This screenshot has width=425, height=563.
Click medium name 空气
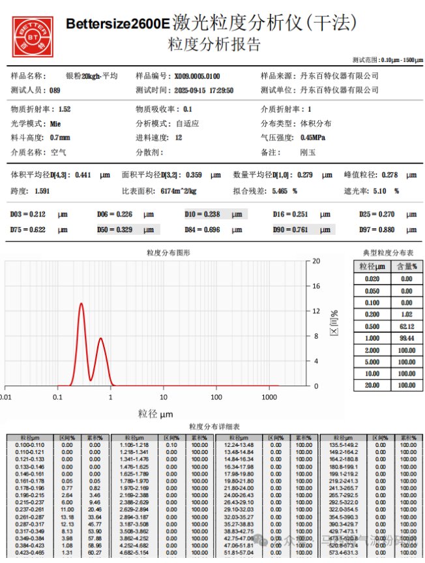click(x=58, y=153)
